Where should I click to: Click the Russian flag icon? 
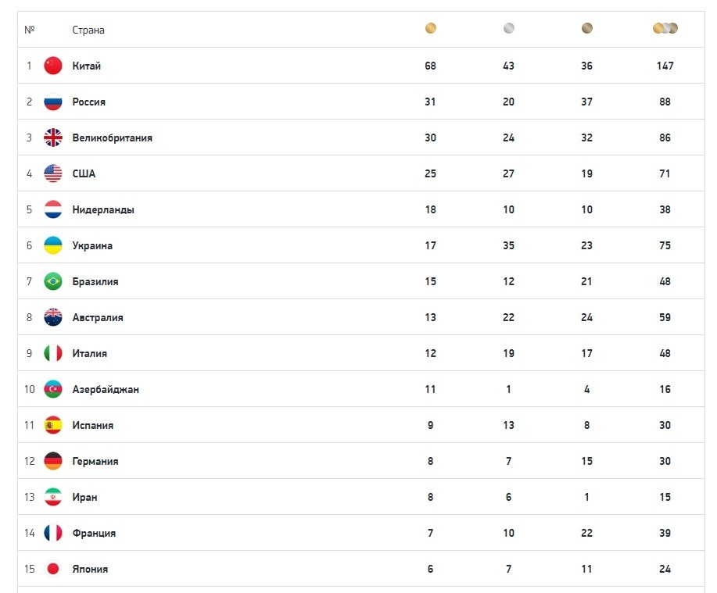(x=53, y=102)
